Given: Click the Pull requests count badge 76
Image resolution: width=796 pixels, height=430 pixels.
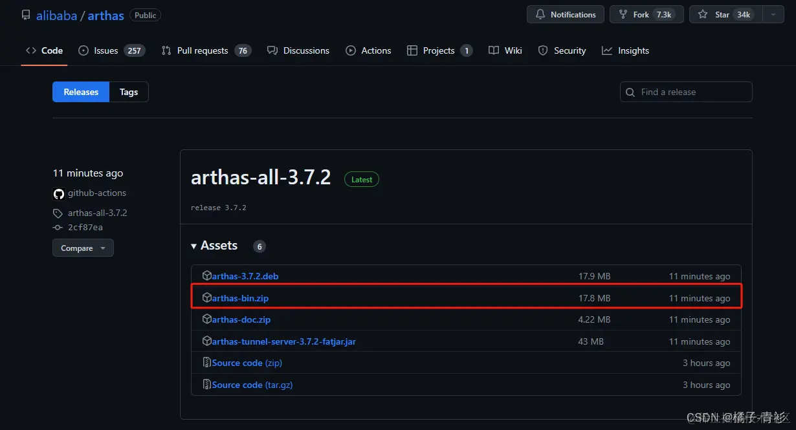Looking at the screenshot, I should 243,50.
